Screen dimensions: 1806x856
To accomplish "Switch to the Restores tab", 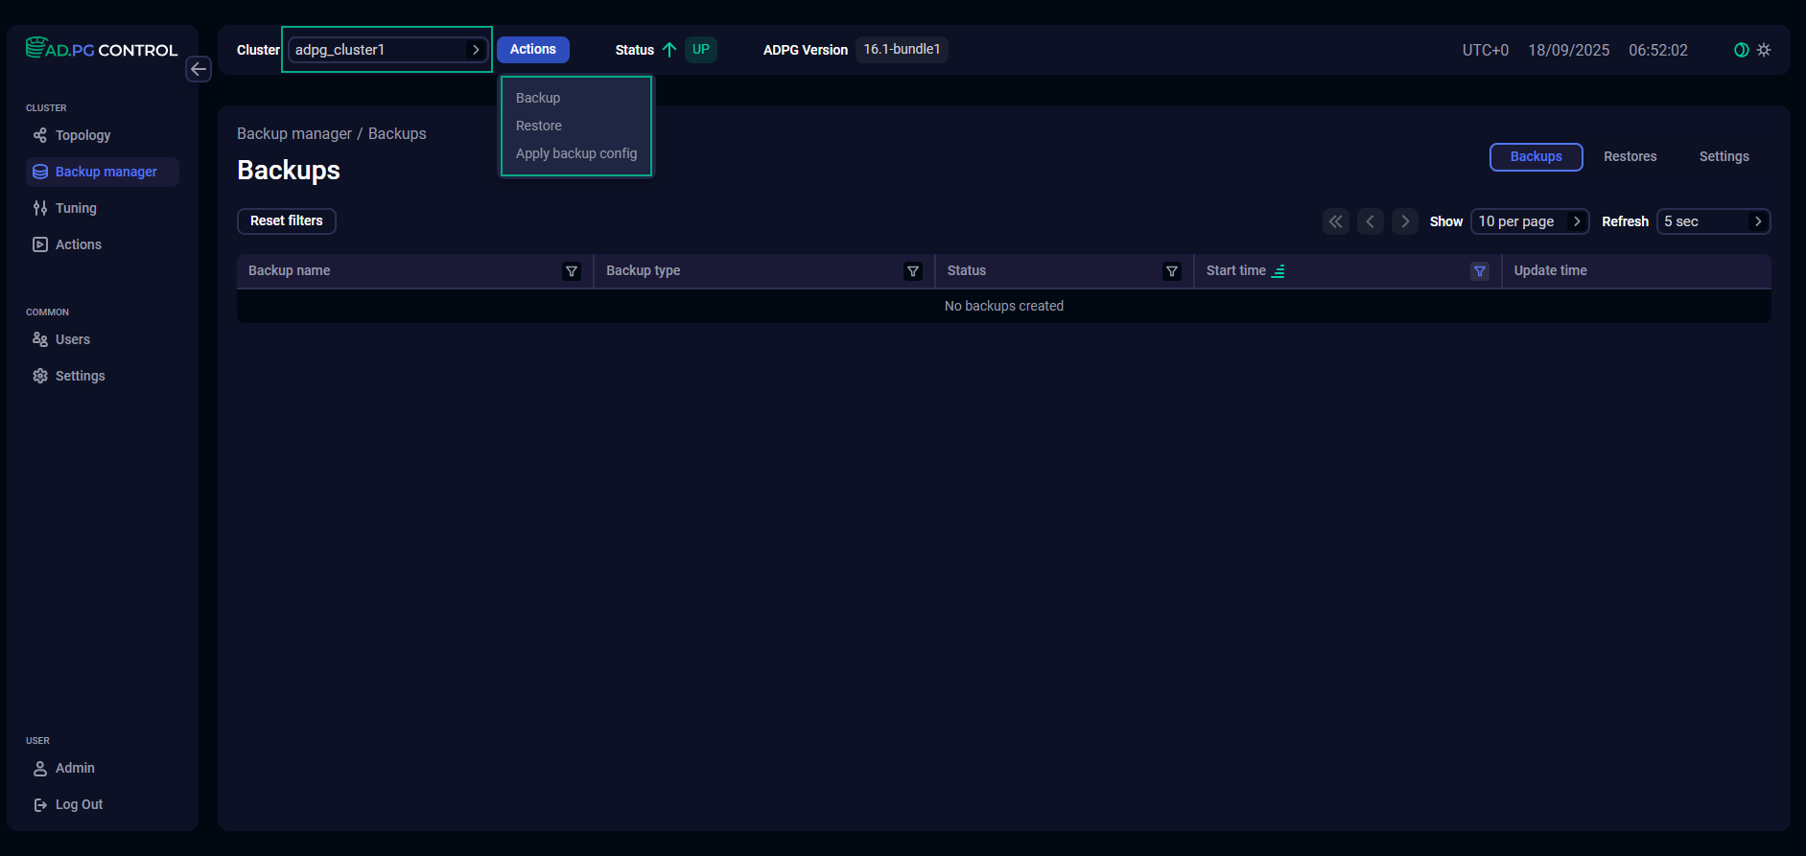I will [1630, 156].
